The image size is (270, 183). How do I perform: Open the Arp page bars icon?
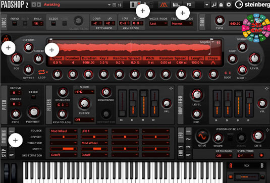click(x=176, y=5)
